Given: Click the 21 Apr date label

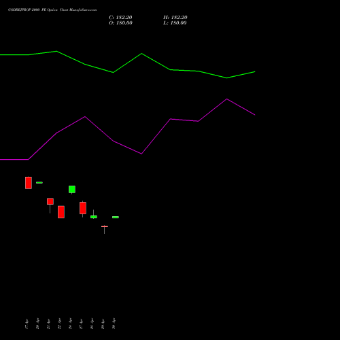Looking at the screenshot, I should pos(48,324).
